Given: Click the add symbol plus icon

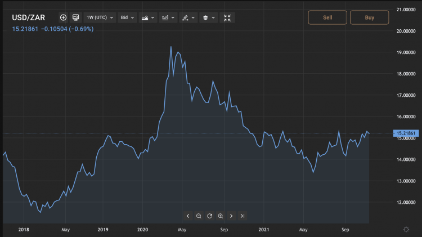Looking at the screenshot, I should click(63, 17).
